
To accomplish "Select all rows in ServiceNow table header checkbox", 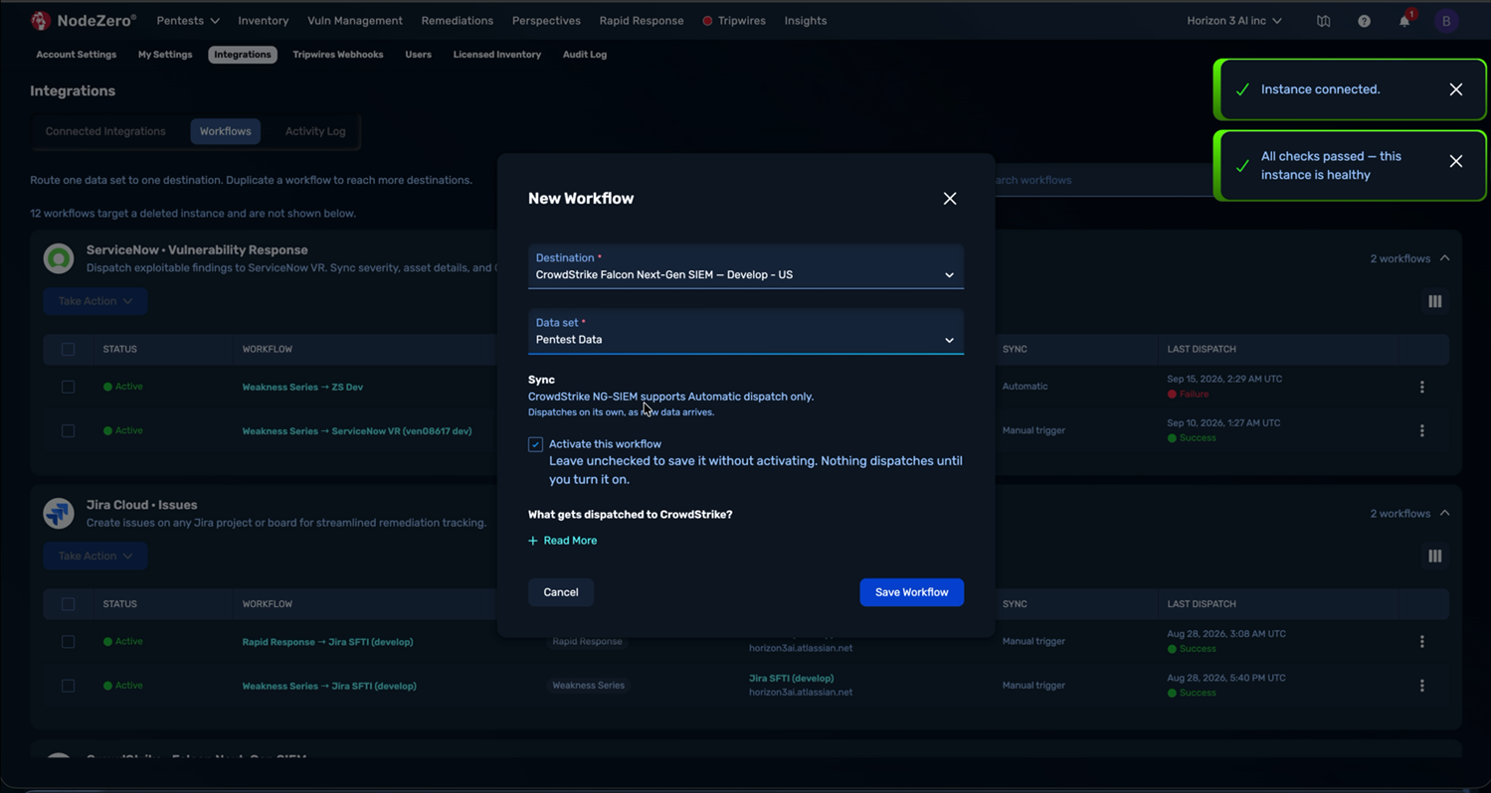I will 68,349.
